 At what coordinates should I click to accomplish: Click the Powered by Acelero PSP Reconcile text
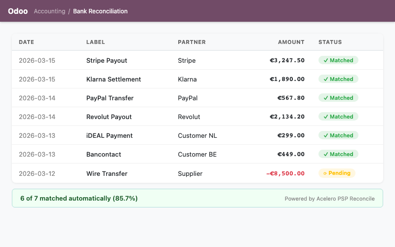coord(329,199)
